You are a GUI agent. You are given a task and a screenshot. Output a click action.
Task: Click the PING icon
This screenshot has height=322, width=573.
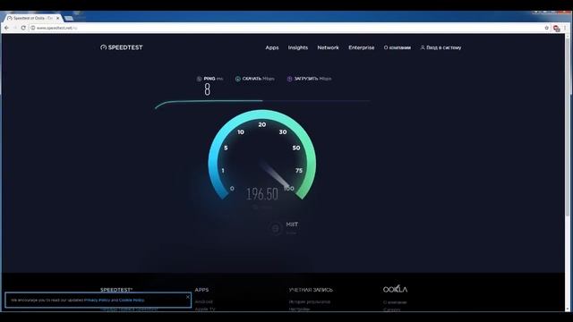[x=199, y=79]
